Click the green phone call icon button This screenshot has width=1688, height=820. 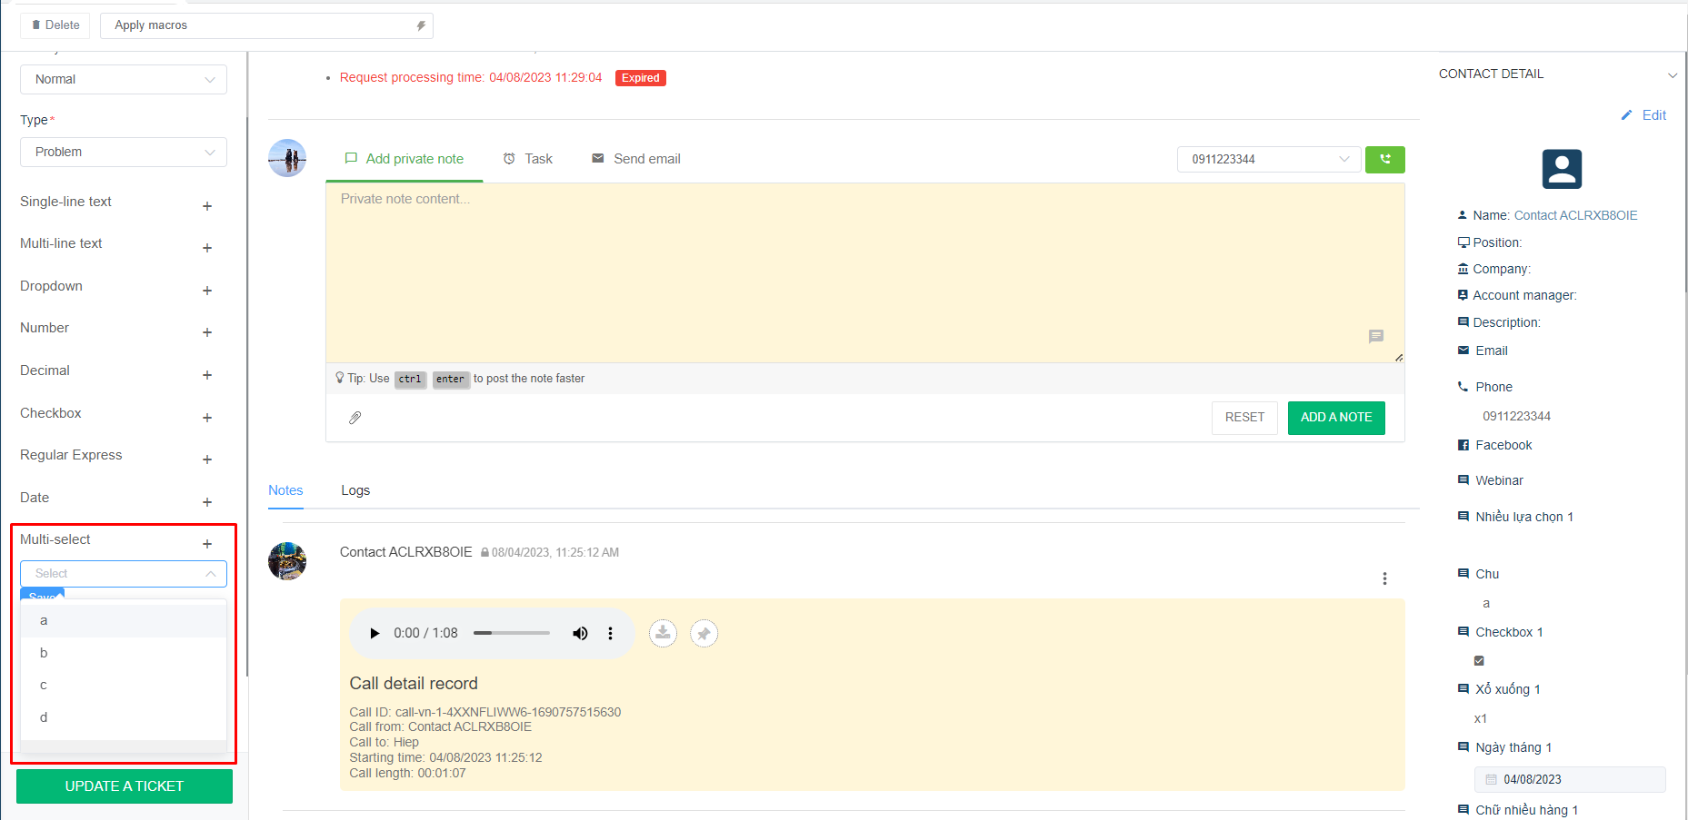pos(1384,160)
